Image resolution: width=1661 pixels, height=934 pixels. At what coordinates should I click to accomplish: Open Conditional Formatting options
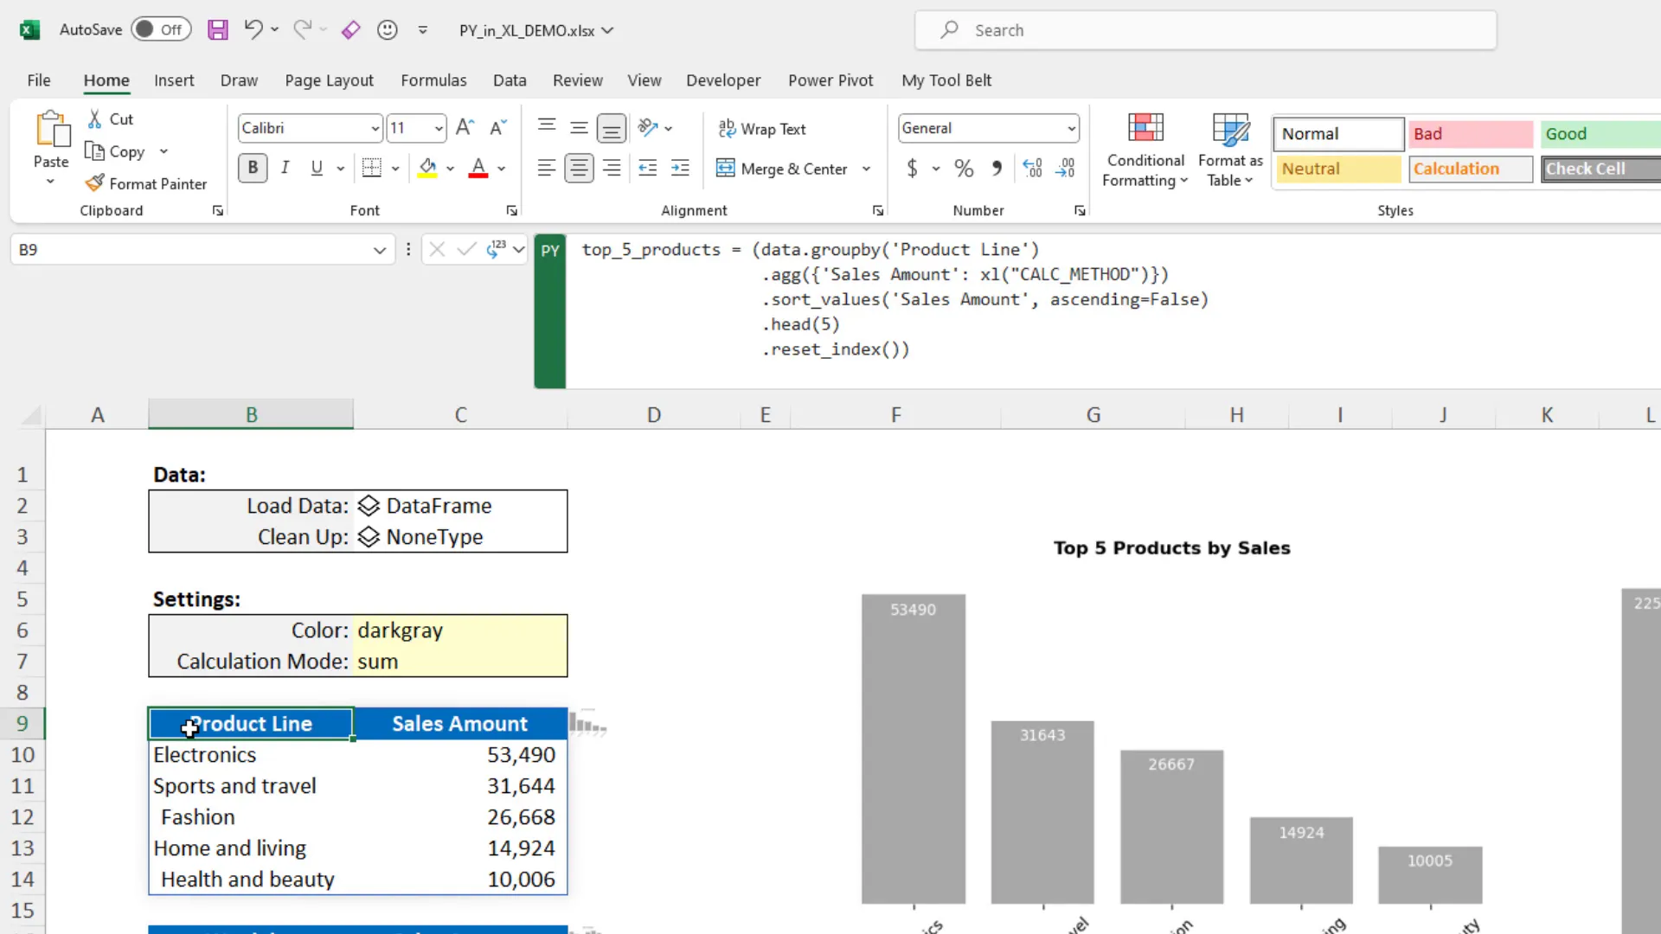1145,149
